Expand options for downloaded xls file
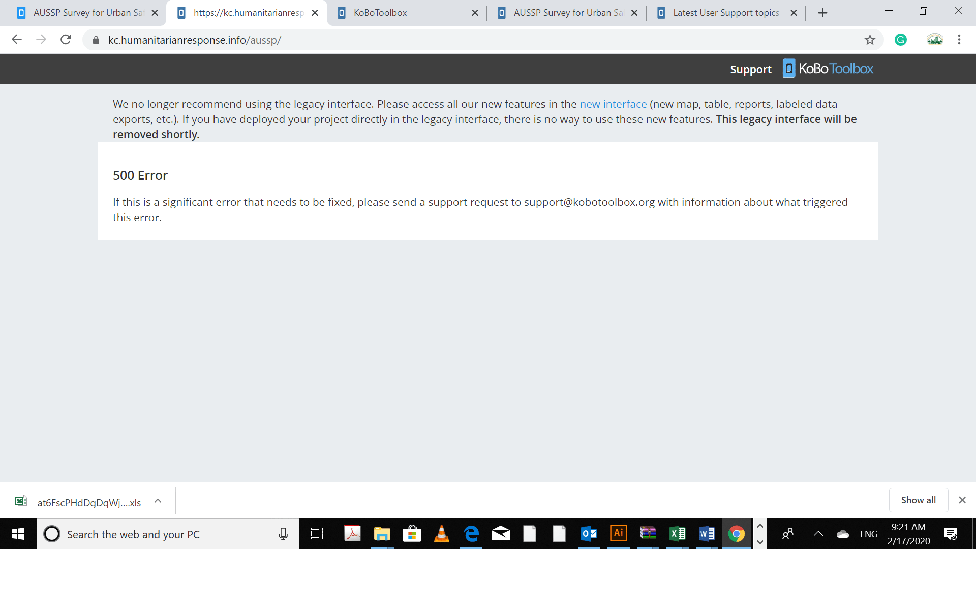976x615 pixels. 158,501
